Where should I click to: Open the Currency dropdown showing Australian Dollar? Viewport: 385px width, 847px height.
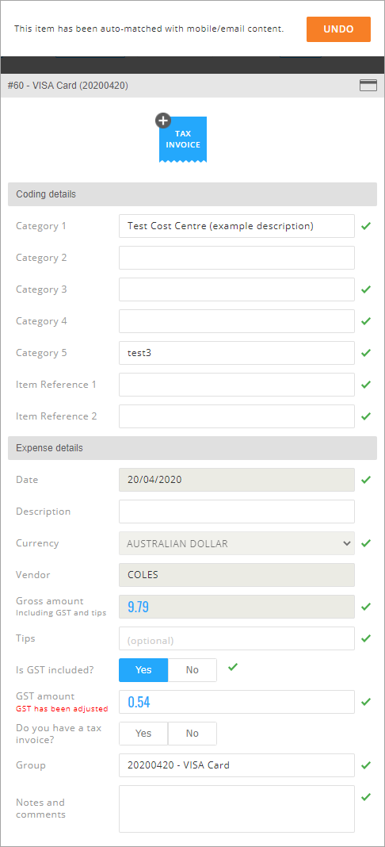(x=237, y=543)
